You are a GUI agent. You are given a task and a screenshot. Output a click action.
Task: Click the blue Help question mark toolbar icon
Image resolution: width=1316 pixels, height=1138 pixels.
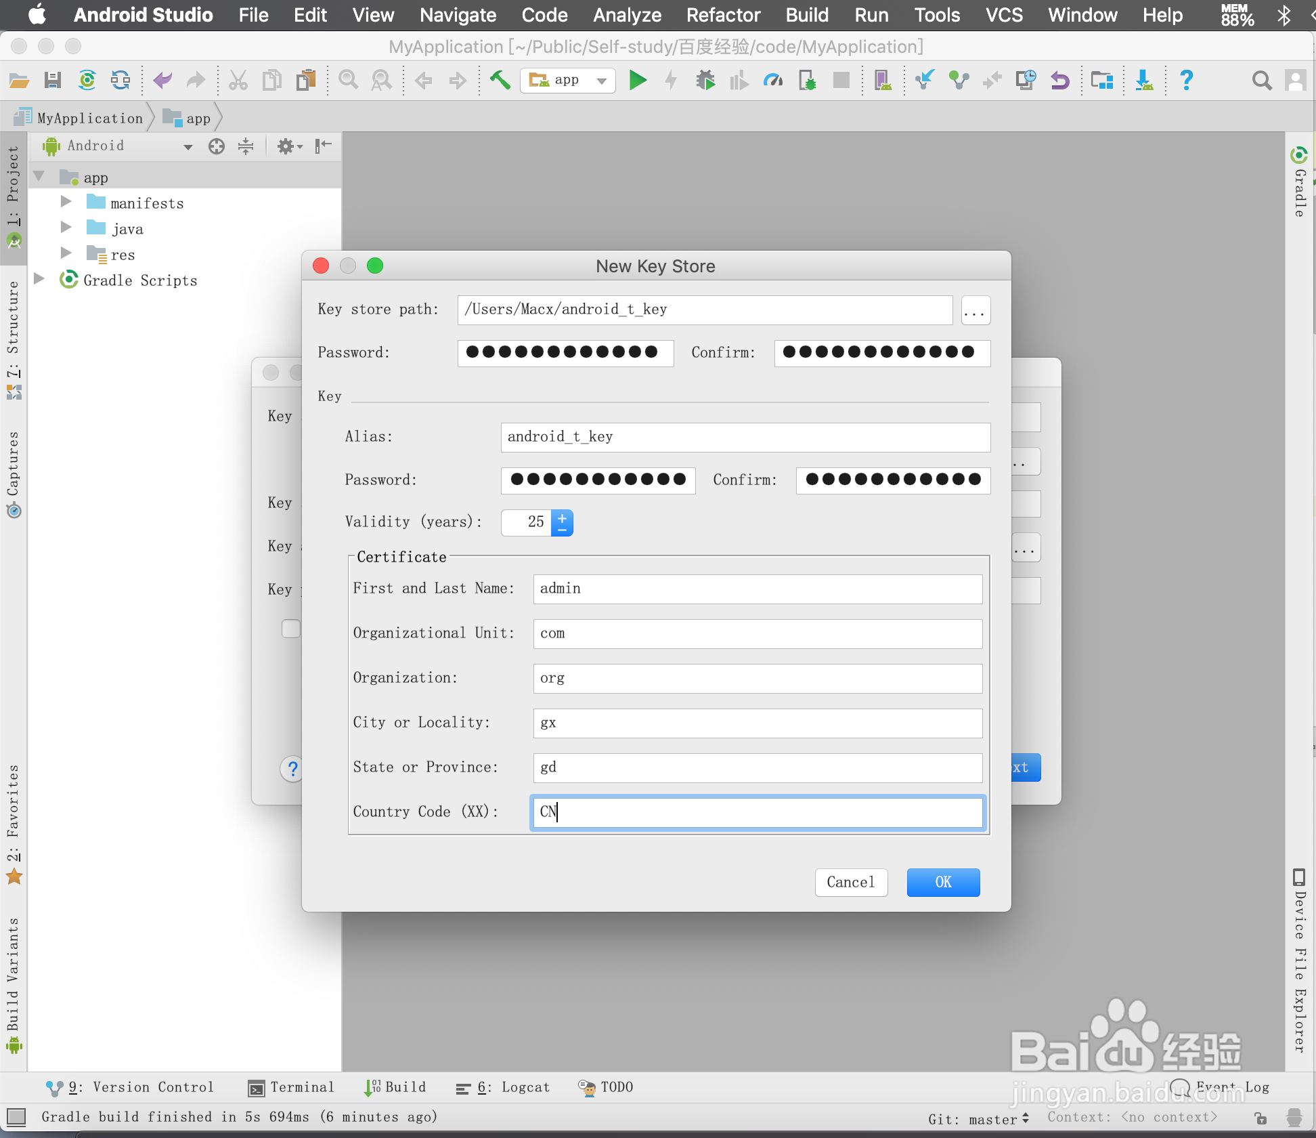tap(1186, 81)
